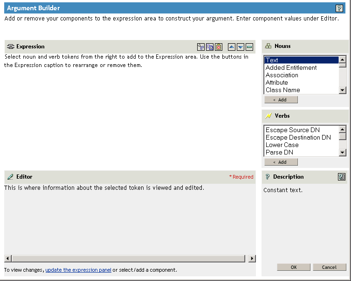Viewport: 351px width, 281px height.
Task: Click the copy icon in Expression header
Action: point(210,47)
